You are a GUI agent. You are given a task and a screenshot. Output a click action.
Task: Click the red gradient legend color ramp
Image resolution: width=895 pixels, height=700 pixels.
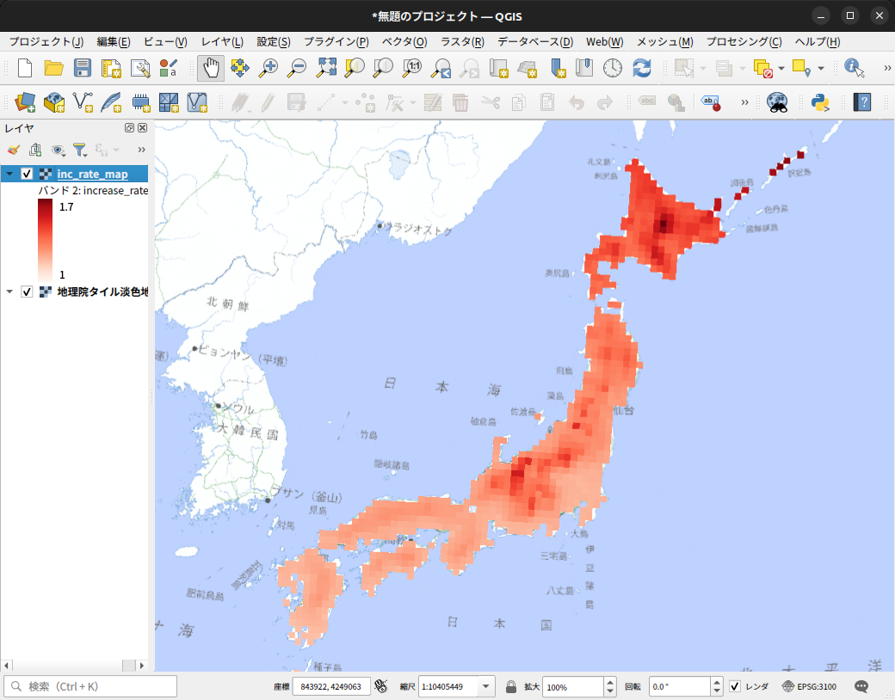point(45,238)
